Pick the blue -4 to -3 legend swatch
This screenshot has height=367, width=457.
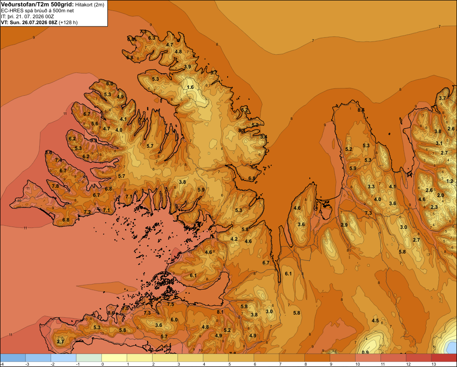click(13, 358)
